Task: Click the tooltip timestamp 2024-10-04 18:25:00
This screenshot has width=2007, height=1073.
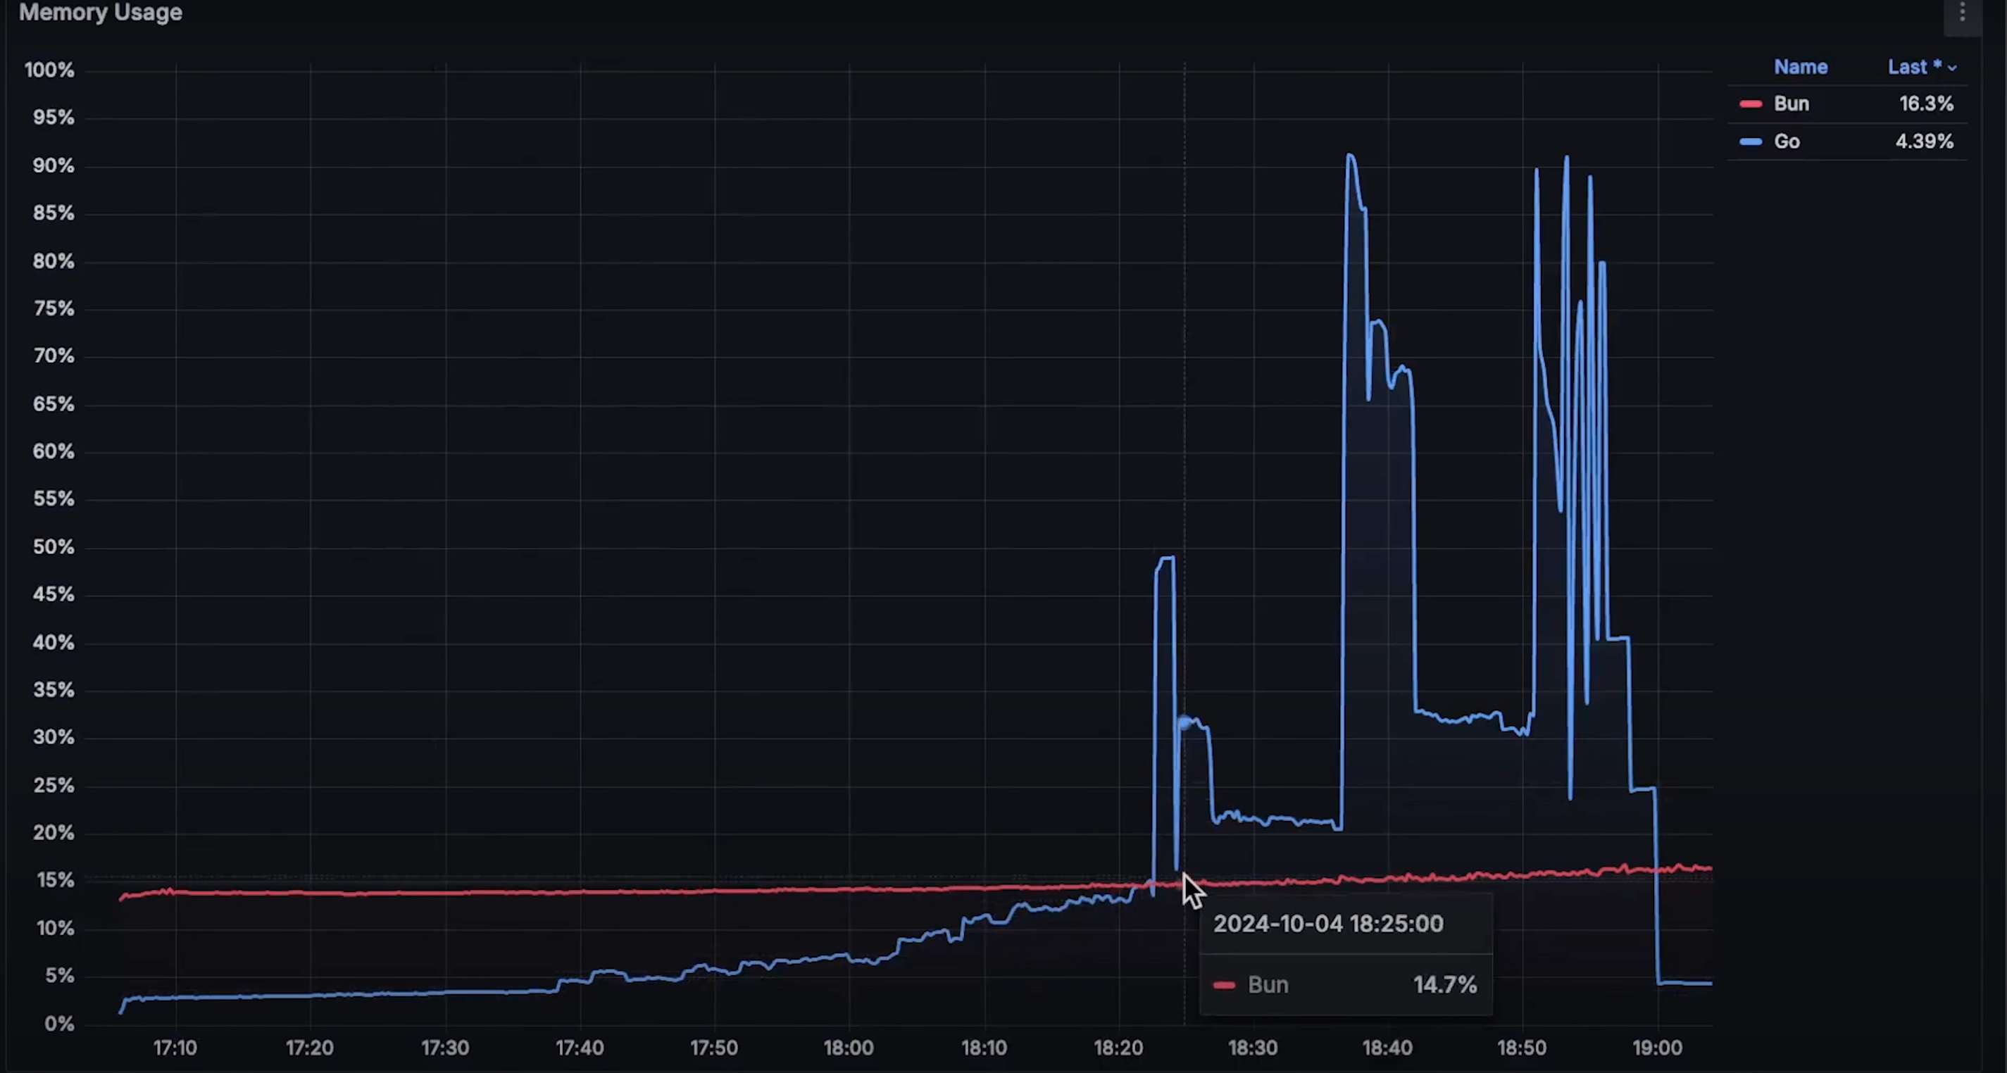Action: (x=1327, y=924)
